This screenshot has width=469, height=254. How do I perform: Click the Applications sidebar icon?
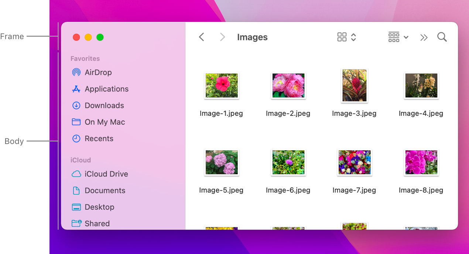(x=76, y=89)
